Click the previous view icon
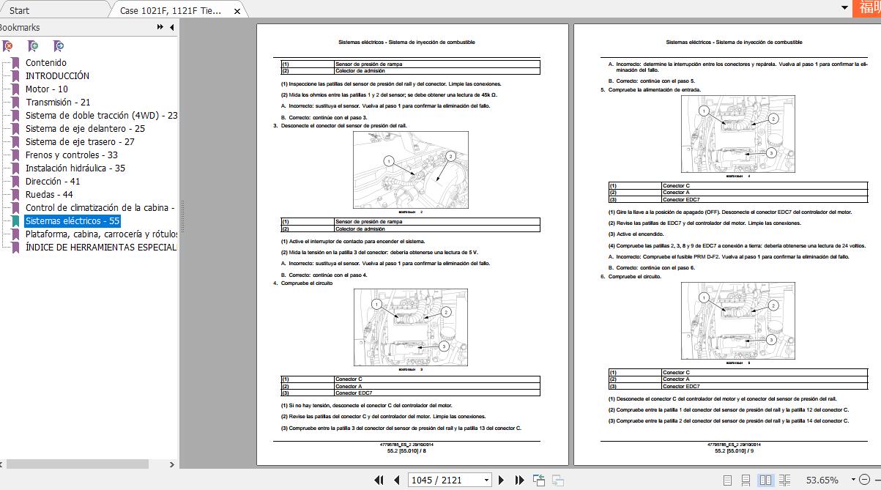Image resolution: width=881 pixels, height=490 pixels. coord(539,480)
